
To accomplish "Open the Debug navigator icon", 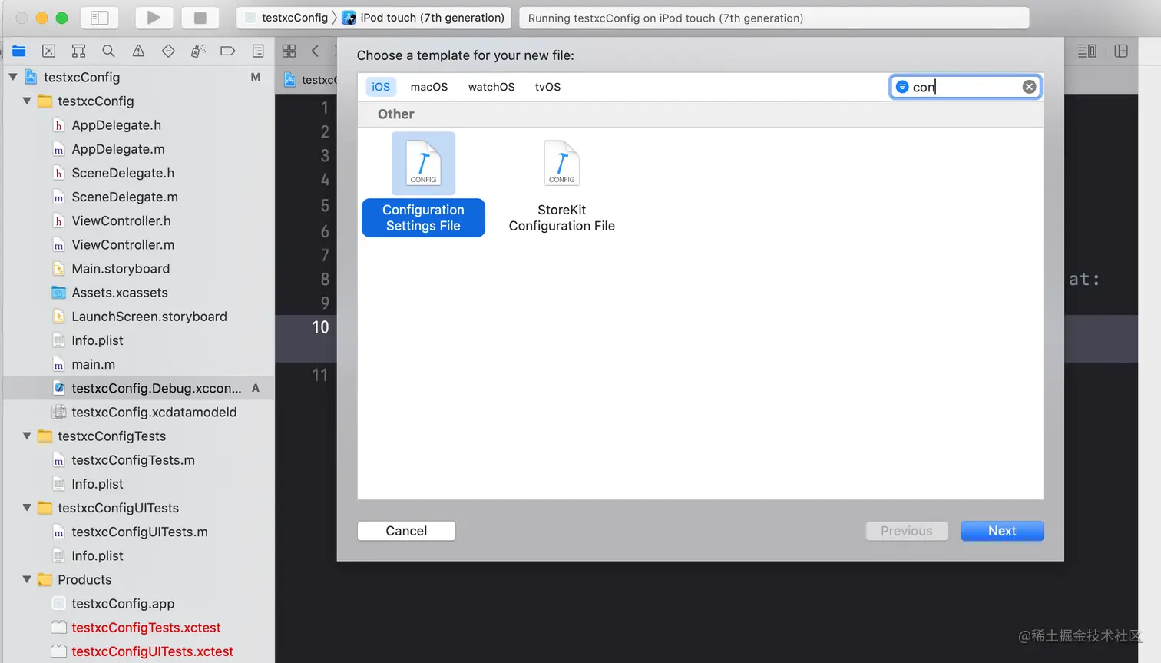I will pos(198,51).
